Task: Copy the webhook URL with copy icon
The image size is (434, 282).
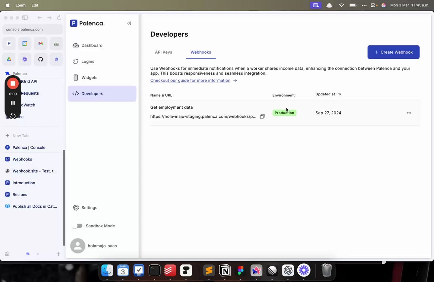Action: click(262, 116)
